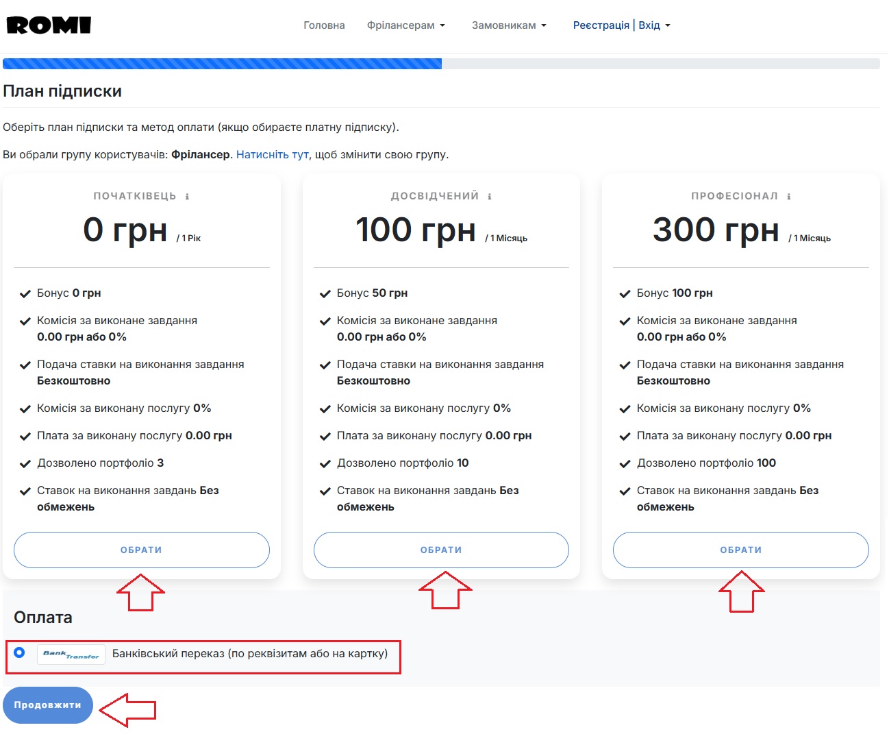Click info icon next to ДОСВІДЧЕНИЙ
This screenshot has height=734, width=889.
tap(489, 197)
